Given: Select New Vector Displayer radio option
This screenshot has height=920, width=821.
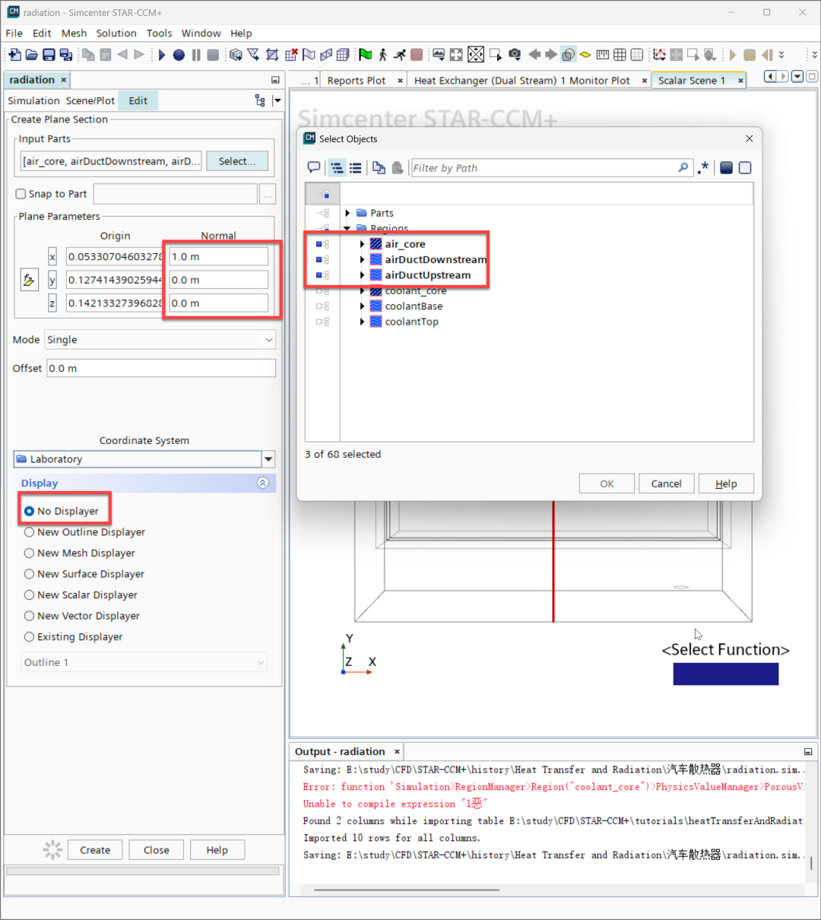Looking at the screenshot, I should pyautogui.click(x=29, y=616).
